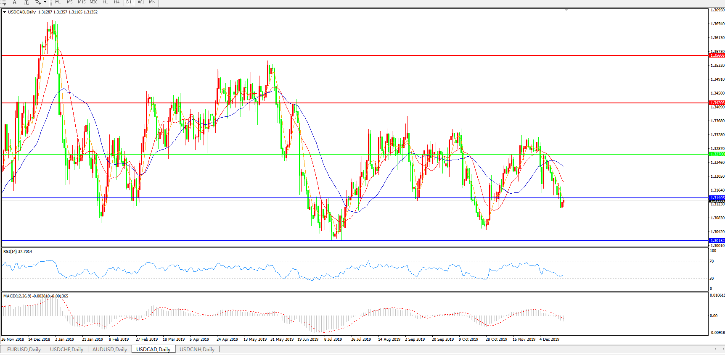Screen dimensions: 725x355
Task: Switch chart to H1 timeframe
Action: pyautogui.click(x=105, y=2)
